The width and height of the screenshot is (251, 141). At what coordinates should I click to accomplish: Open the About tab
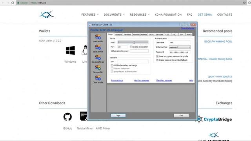pyautogui.click(x=189, y=34)
